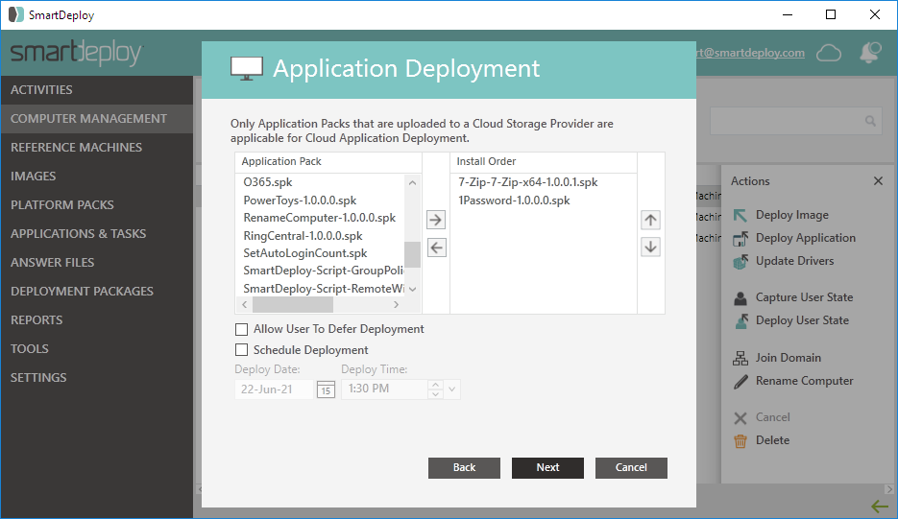898x519 pixels.
Task: Click the cloud status icon
Action: pos(829,53)
